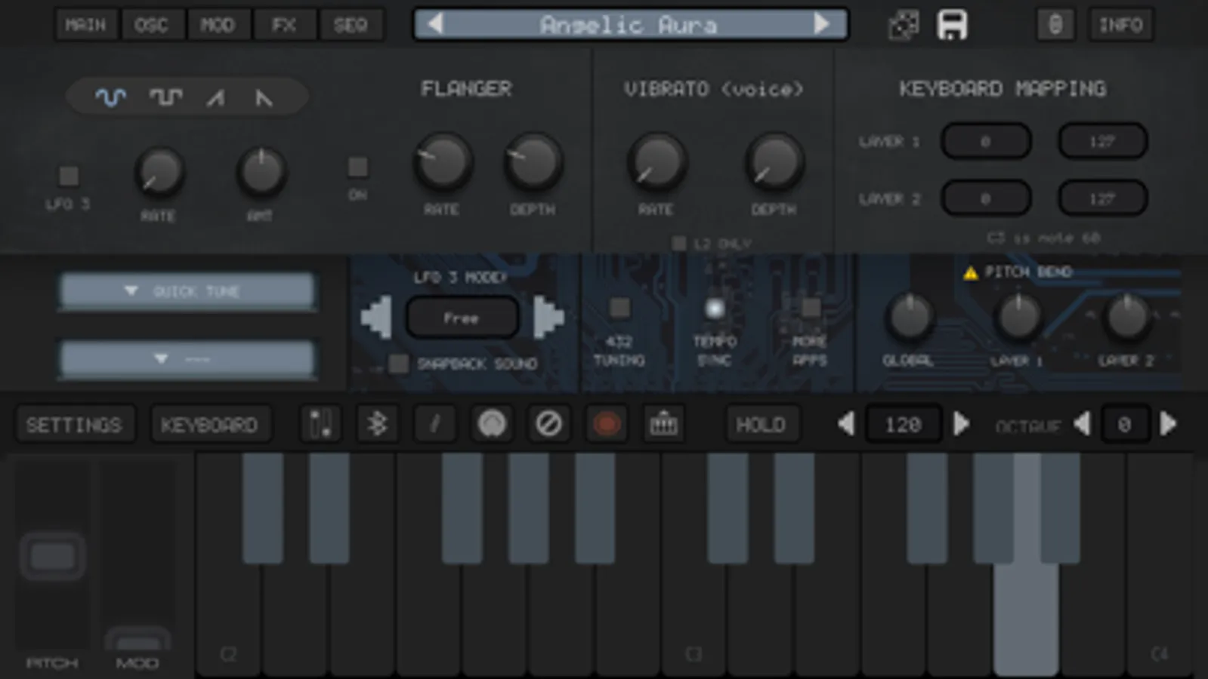Click the Vibrato DEPTH knob
This screenshot has height=679, width=1208.
pos(774,161)
